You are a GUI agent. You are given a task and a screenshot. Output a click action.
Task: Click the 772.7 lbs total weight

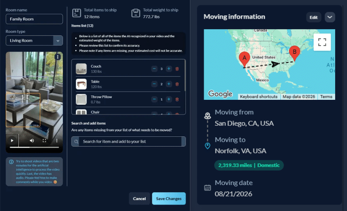click(x=151, y=17)
